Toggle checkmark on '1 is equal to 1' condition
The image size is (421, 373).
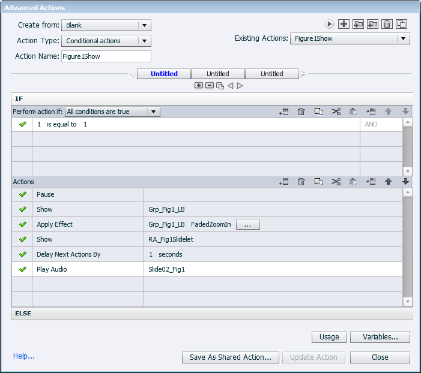(x=23, y=124)
